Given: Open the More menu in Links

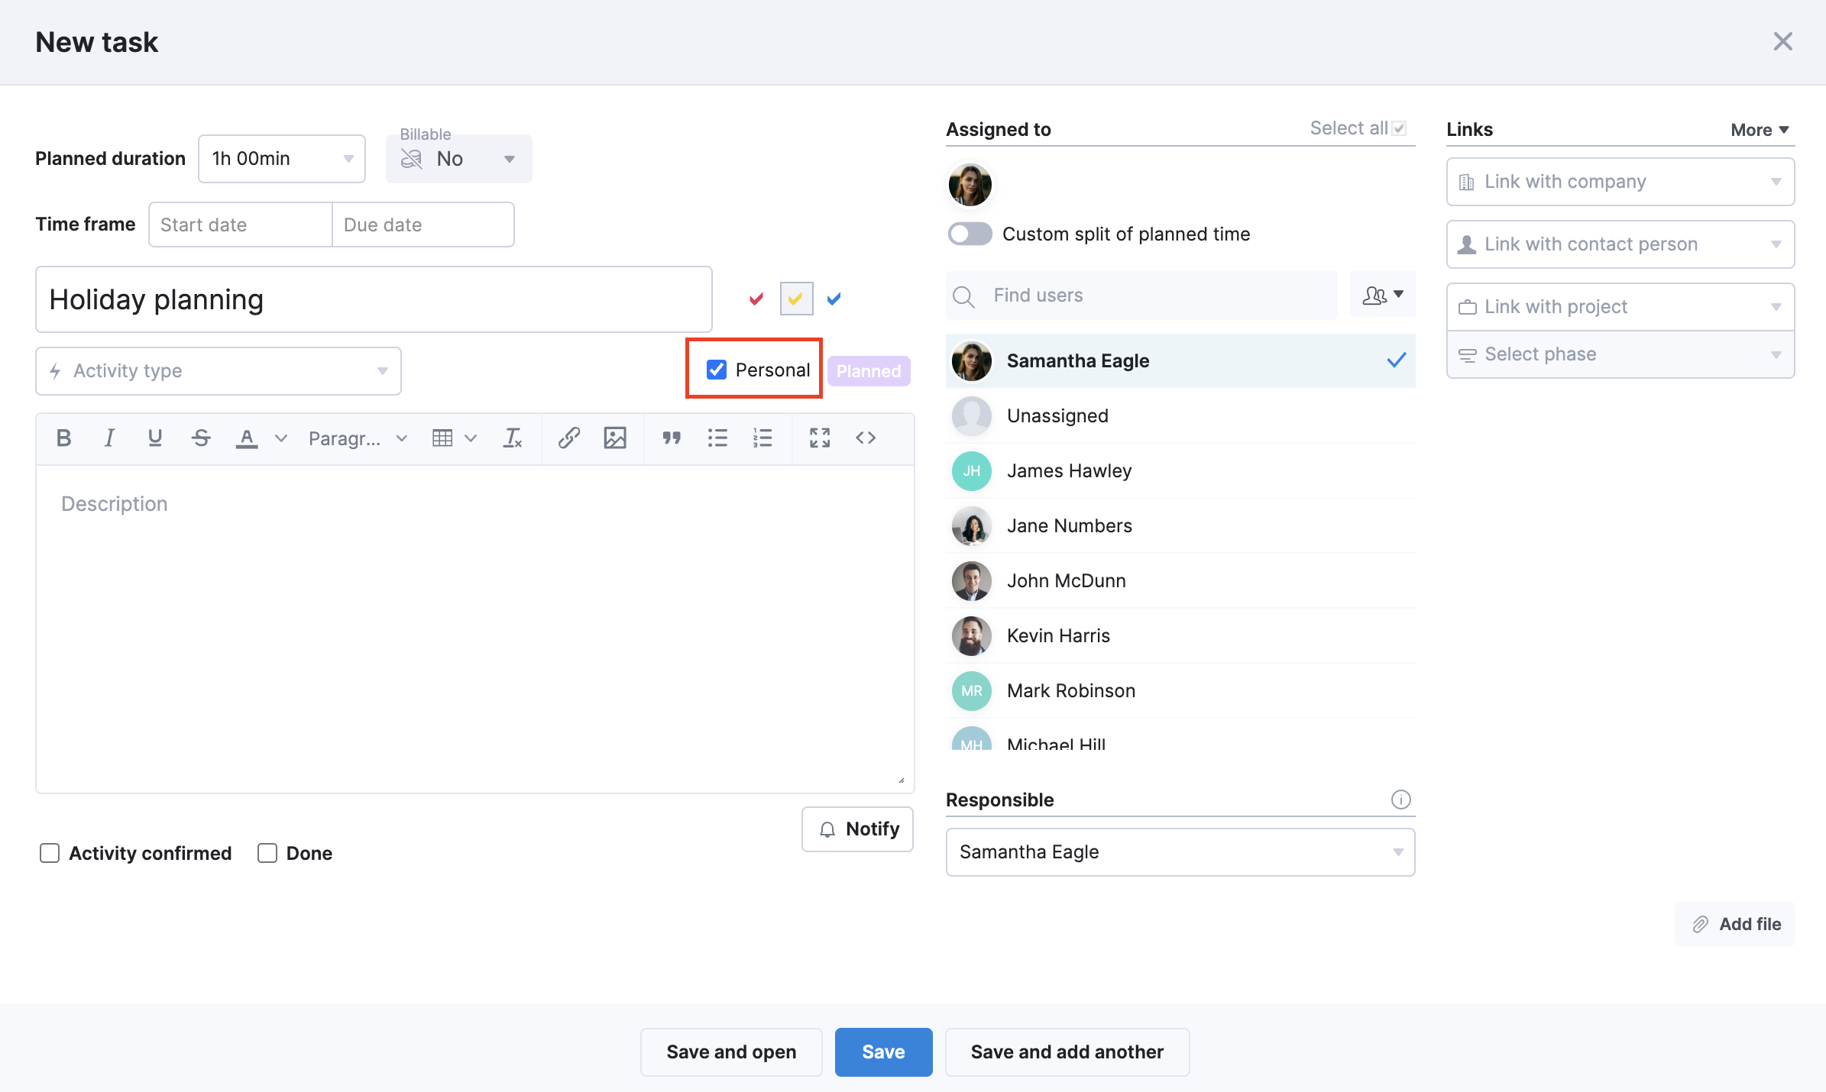Looking at the screenshot, I should tap(1759, 129).
